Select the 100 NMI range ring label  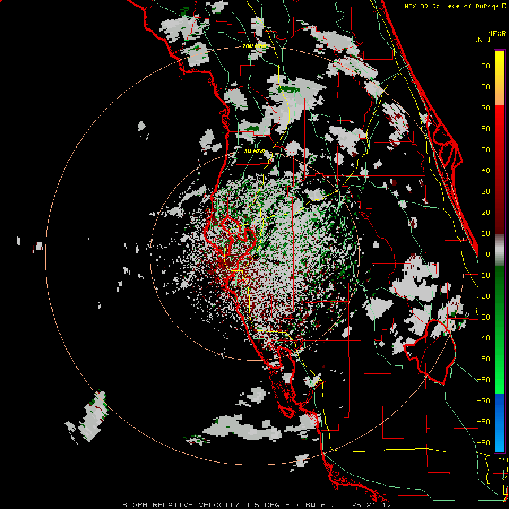[x=254, y=46]
